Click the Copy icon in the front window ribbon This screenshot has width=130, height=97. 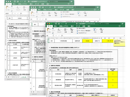click(53, 31)
